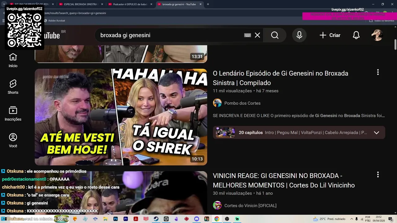Launch Premiere Pro from the taskbar
This screenshot has height=223, width=397.
(126, 219)
